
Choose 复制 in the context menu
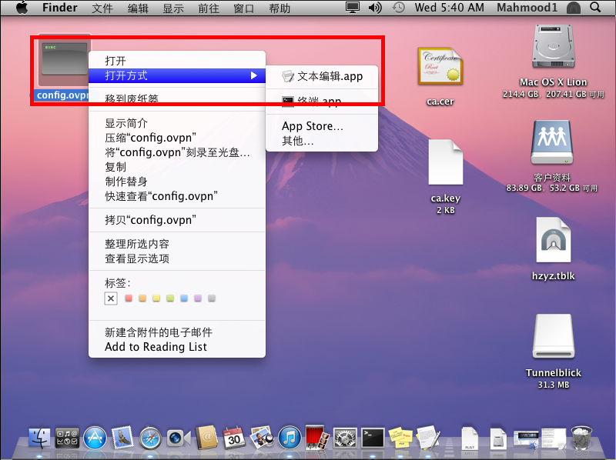[177, 167]
